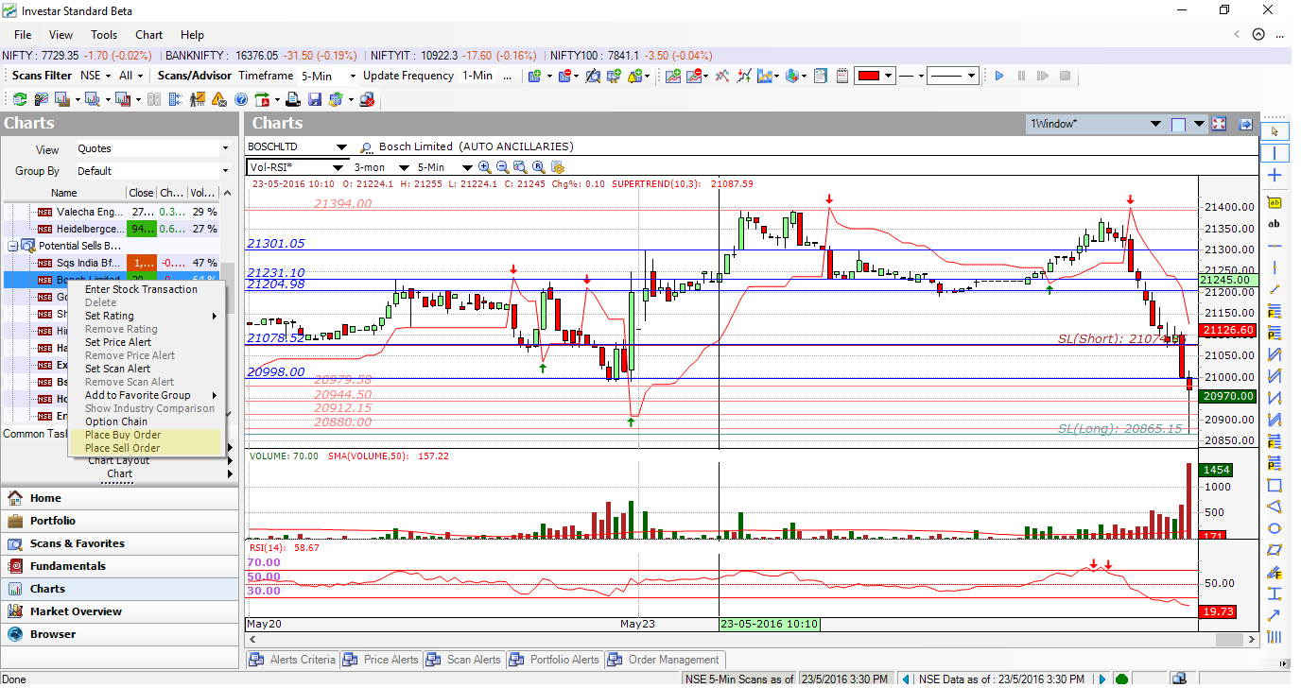Select the crosshair plus drawing tool

click(x=1275, y=176)
